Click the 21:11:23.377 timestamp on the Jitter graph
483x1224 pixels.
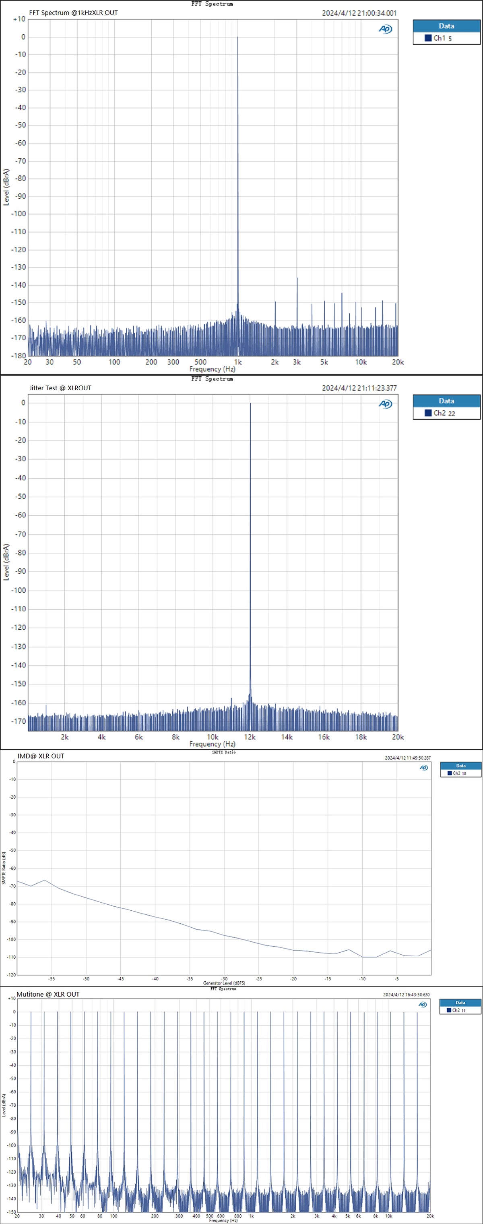(359, 388)
